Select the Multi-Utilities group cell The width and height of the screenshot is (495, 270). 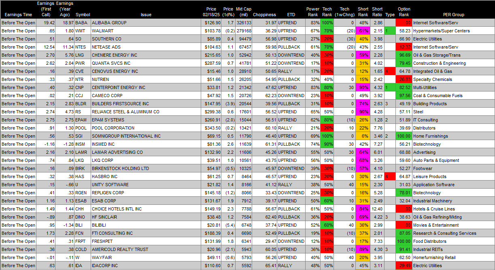coord(453,87)
